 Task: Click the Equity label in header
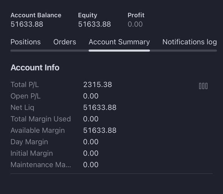88,15
